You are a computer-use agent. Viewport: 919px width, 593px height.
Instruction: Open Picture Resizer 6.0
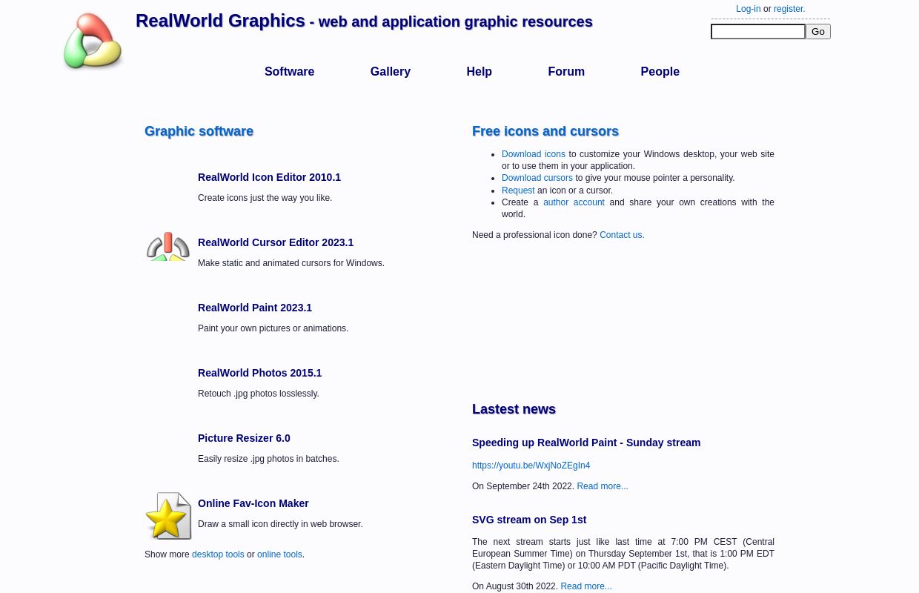pos(244,438)
